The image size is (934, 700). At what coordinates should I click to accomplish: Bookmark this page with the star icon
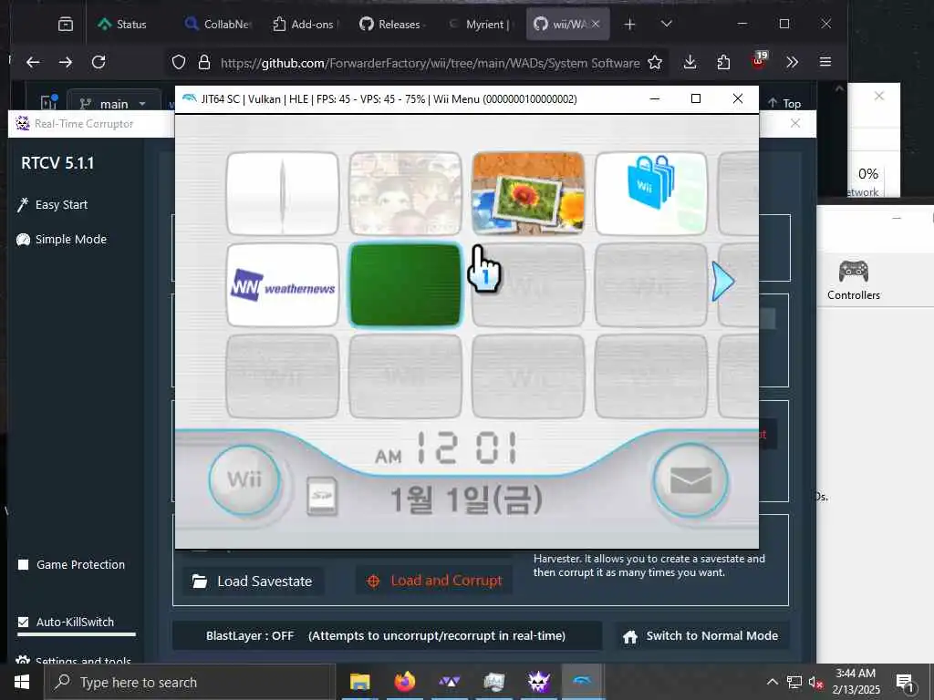[x=655, y=62]
